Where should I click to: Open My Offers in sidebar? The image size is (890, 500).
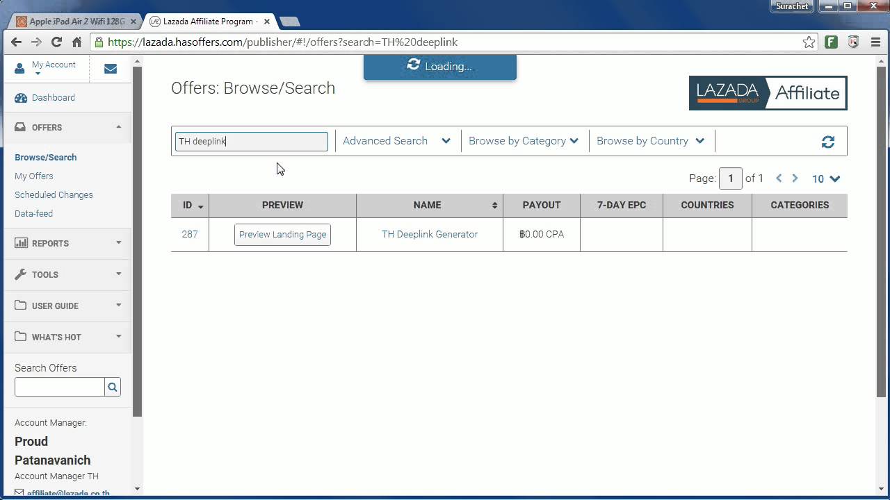coord(34,176)
